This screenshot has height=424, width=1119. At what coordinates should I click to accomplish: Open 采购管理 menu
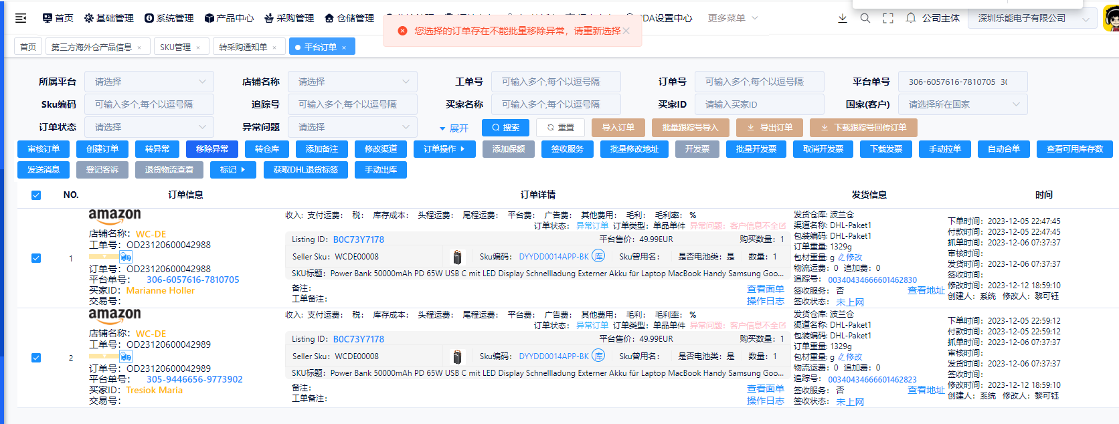pyautogui.click(x=290, y=18)
